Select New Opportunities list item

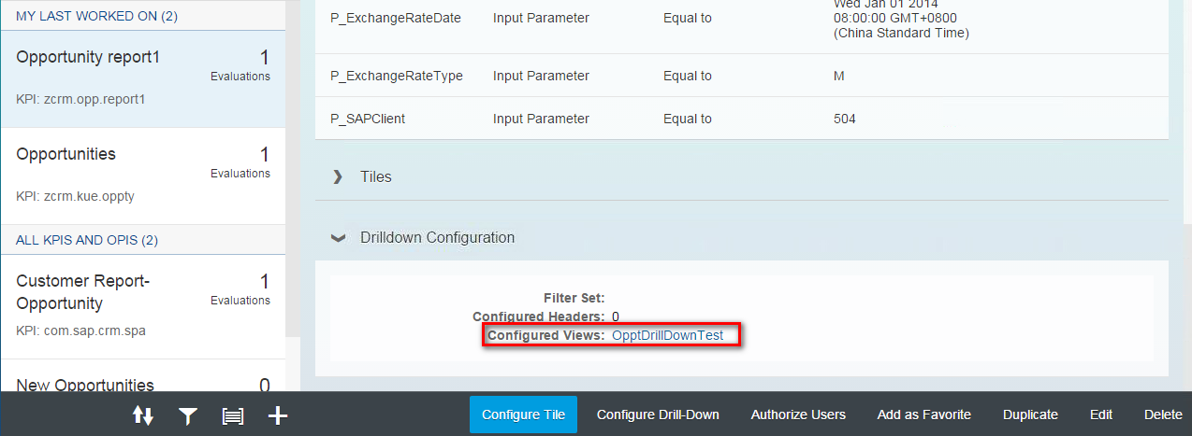(142, 376)
